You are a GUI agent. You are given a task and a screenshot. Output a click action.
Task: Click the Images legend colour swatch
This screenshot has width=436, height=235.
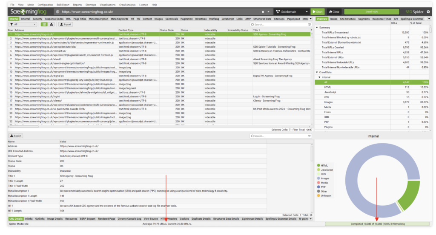[x=318, y=178]
